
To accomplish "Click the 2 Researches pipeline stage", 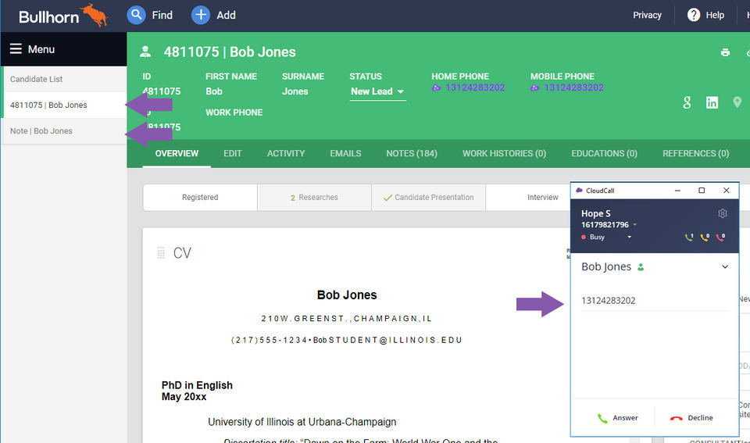I will tap(314, 197).
